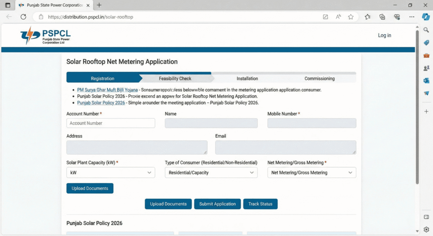Open Outlook from Edge sidebar
433x236 pixels.
(x=426, y=80)
